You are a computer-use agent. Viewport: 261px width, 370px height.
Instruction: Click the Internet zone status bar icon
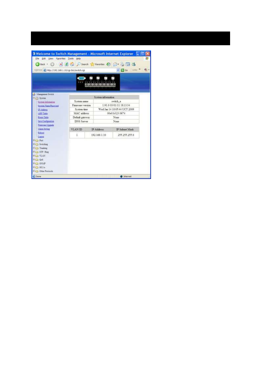(121, 177)
